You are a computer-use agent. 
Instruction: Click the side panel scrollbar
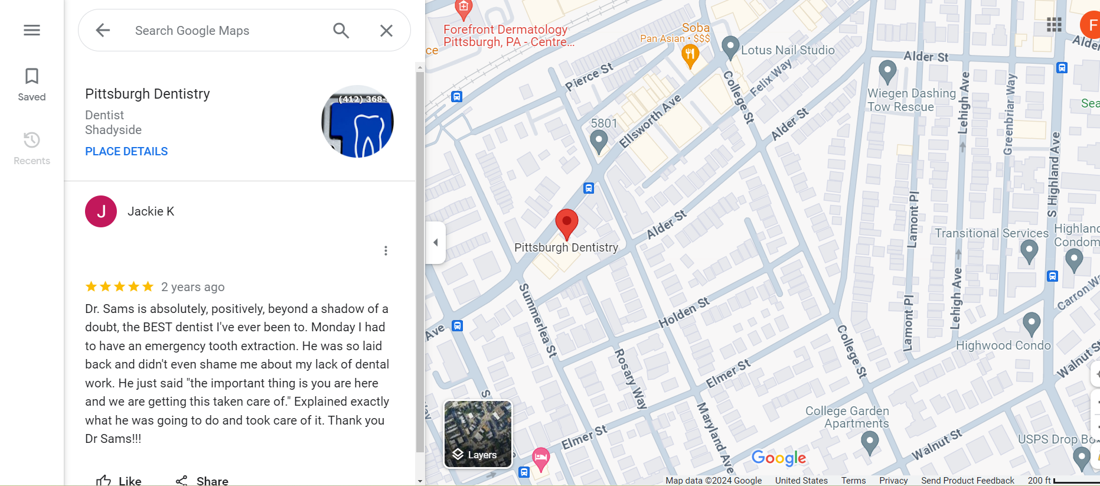tap(420, 262)
